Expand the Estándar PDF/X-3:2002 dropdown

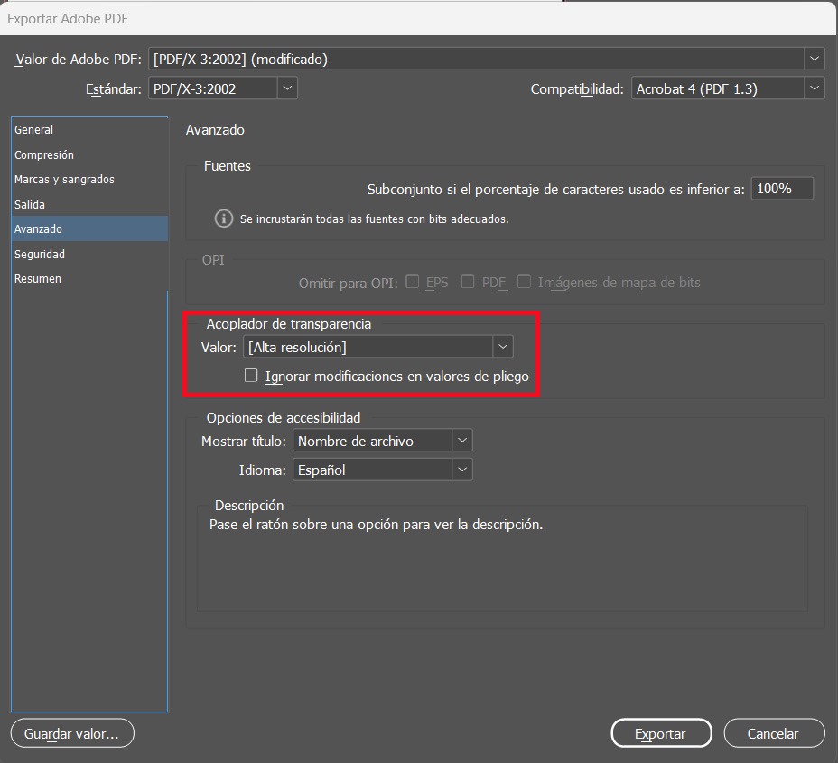point(223,88)
